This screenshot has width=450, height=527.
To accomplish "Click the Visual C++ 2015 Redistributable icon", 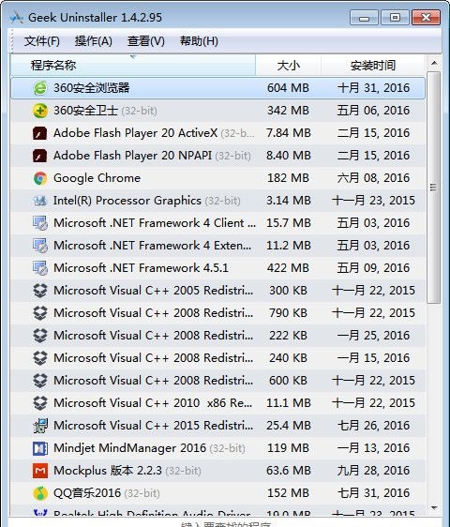I will 40,426.
